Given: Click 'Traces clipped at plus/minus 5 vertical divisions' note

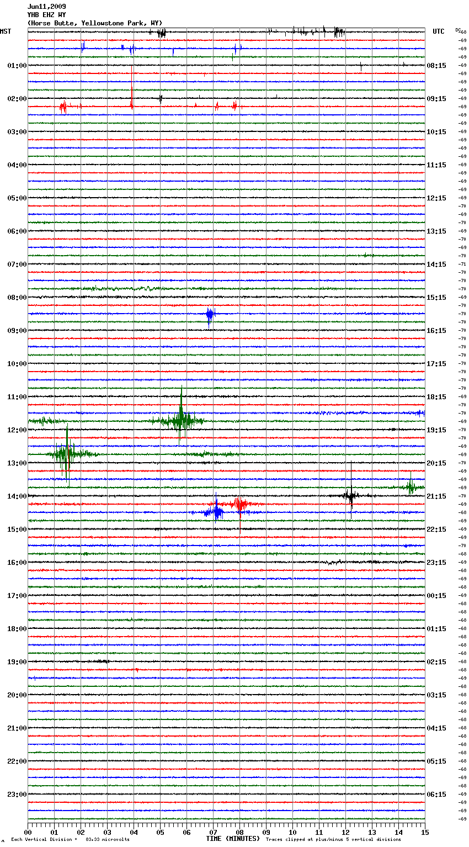Looking at the screenshot, I should (333, 840).
